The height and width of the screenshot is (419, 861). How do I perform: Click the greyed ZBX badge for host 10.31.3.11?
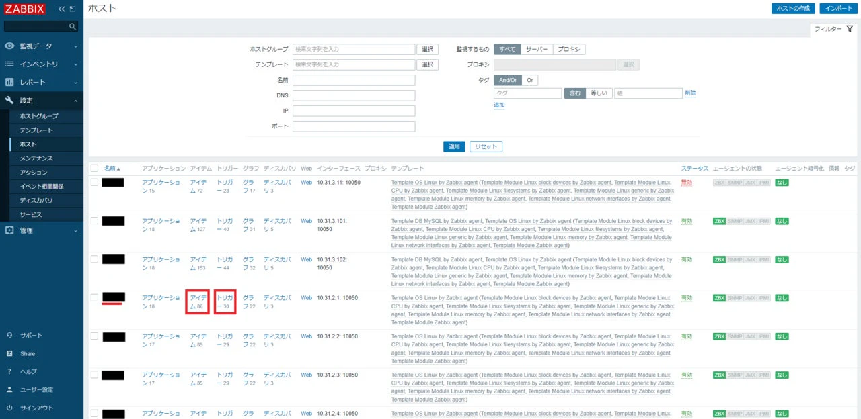(x=719, y=183)
